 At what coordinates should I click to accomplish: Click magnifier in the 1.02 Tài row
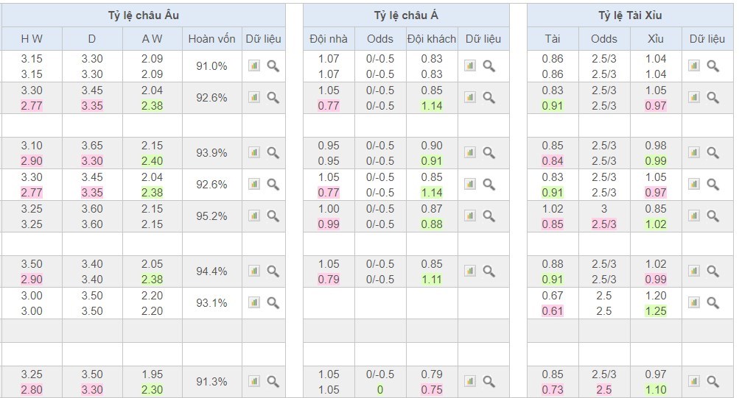click(x=712, y=216)
